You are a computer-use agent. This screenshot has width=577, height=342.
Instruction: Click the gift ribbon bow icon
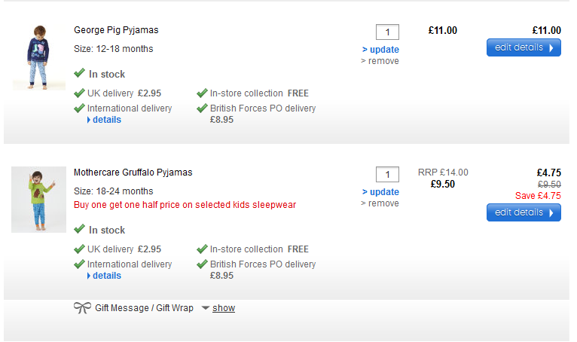pyautogui.click(x=82, y=308)
